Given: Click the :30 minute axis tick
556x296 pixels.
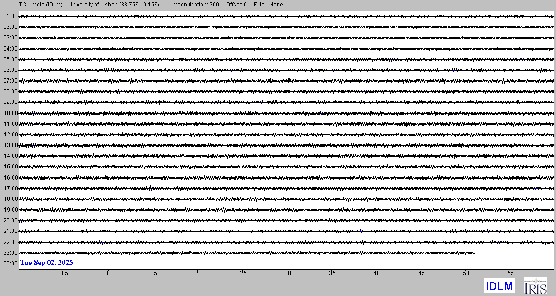Looking at the screenshot, I should tap(287, 273).
